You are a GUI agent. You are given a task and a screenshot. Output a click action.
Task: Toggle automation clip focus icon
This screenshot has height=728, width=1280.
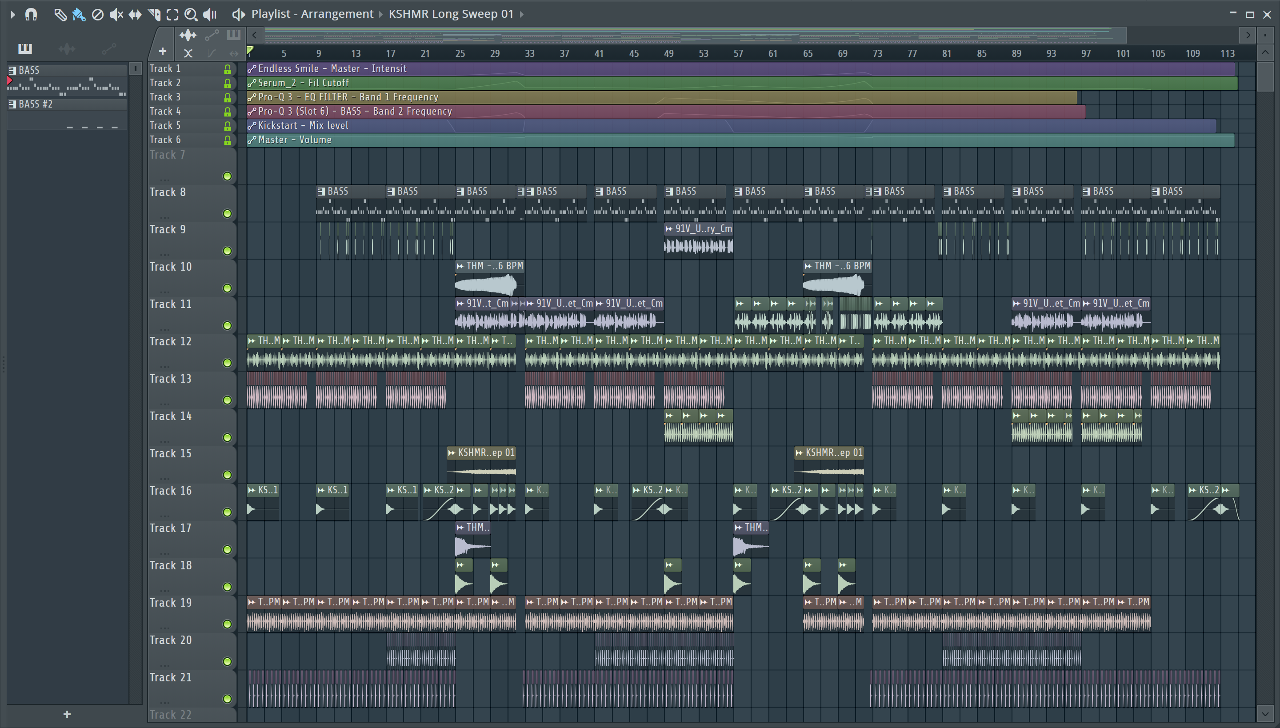212,35
